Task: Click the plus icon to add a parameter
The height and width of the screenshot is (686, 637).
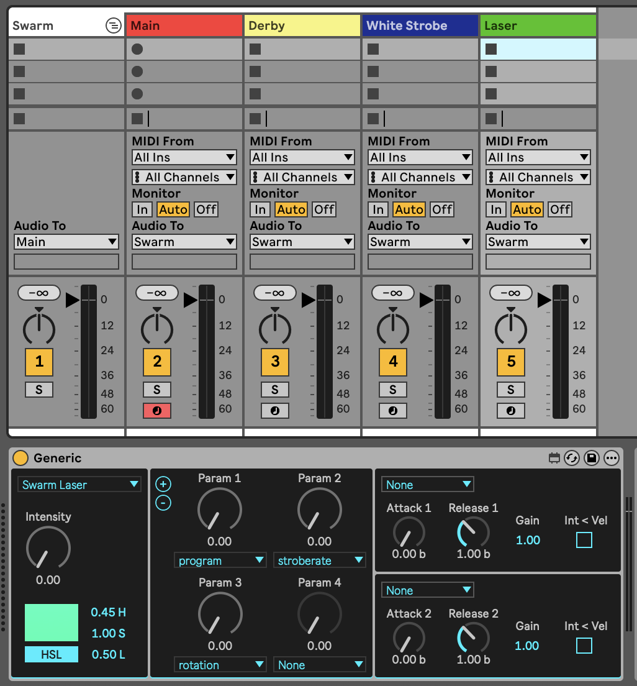Action: pos(163,484)
